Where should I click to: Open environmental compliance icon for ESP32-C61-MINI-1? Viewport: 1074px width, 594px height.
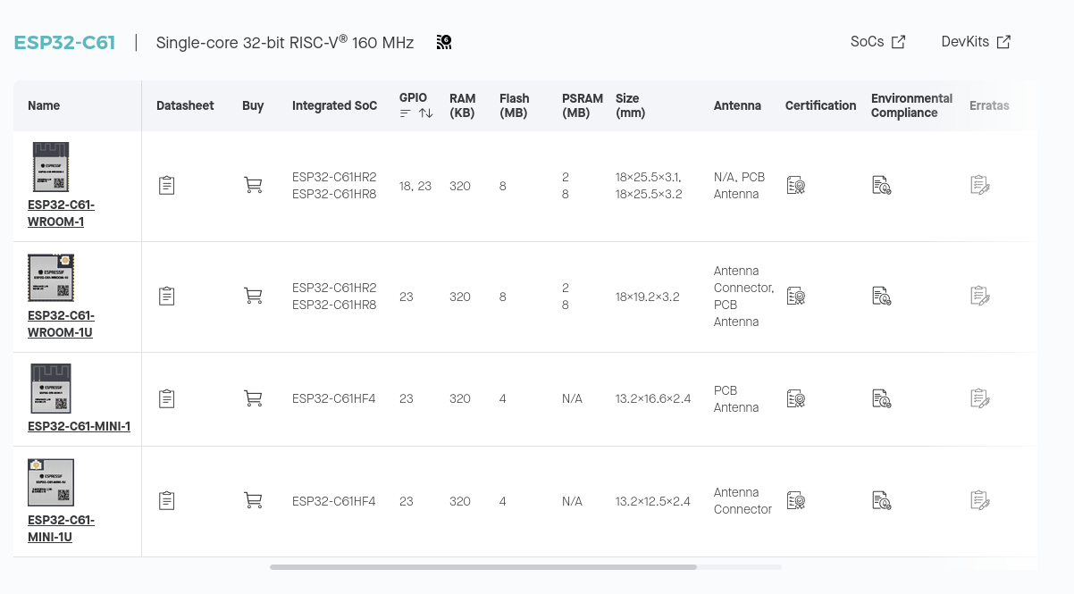coord(882,398)
